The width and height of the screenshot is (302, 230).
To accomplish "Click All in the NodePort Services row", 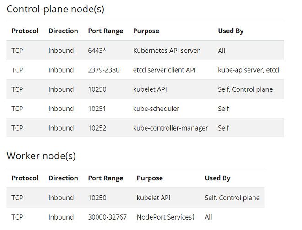I will tap(208, 217).
